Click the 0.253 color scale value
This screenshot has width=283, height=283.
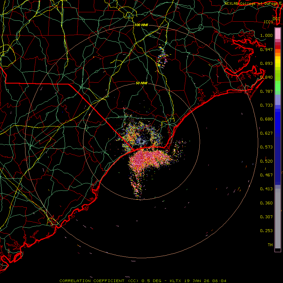click(x=266, y=231)
